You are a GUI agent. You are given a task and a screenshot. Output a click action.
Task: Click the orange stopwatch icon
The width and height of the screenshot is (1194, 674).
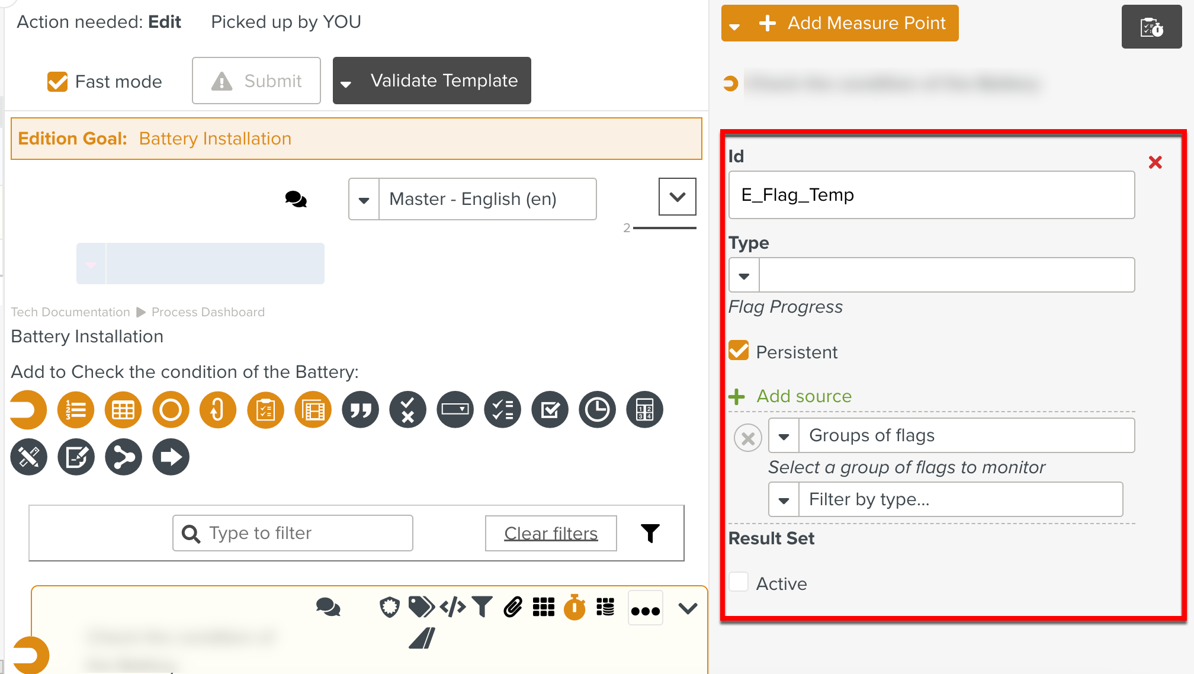[574, 607]
